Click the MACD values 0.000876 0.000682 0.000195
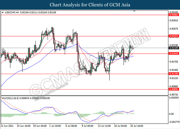 35,98
